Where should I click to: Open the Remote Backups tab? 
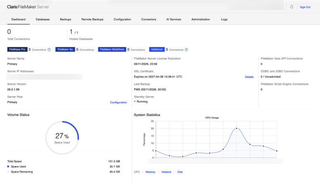tap(92, 19)
